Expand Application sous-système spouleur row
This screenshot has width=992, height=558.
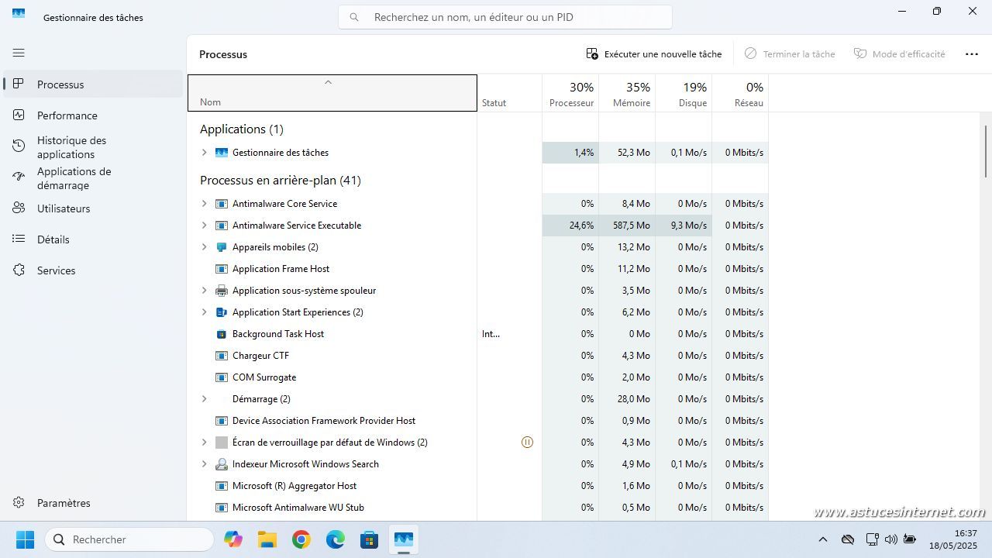pos(205,291)
